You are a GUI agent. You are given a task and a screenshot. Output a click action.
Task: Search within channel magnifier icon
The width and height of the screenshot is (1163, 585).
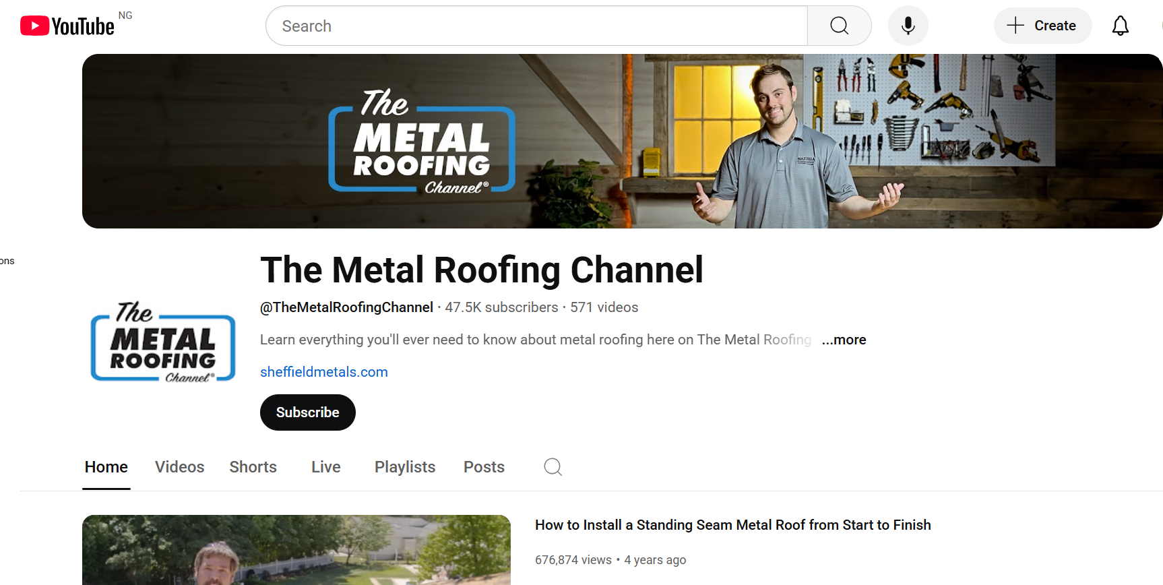click(553, 467)
